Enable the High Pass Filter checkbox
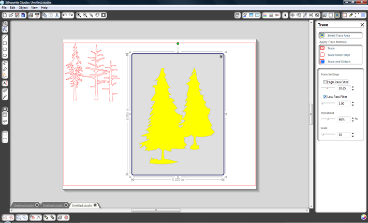 pyautogui.click(x=325, y=82)
